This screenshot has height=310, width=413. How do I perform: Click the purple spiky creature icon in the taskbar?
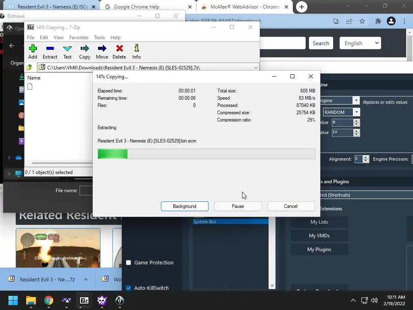click(102, 300)
